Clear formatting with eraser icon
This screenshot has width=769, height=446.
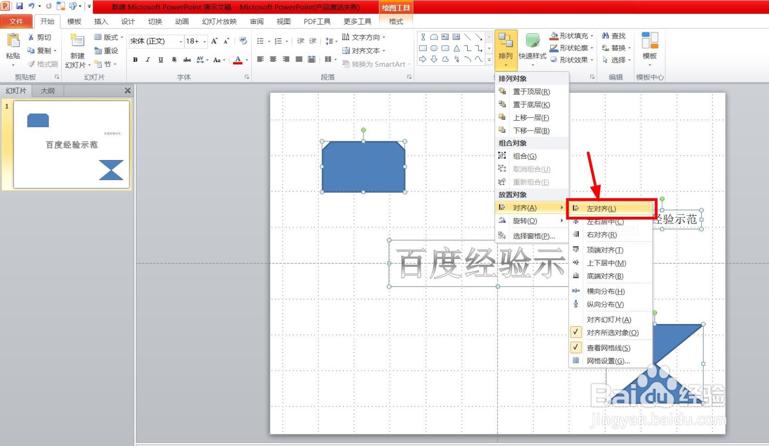pyautogui.click(x=243, y=41)
